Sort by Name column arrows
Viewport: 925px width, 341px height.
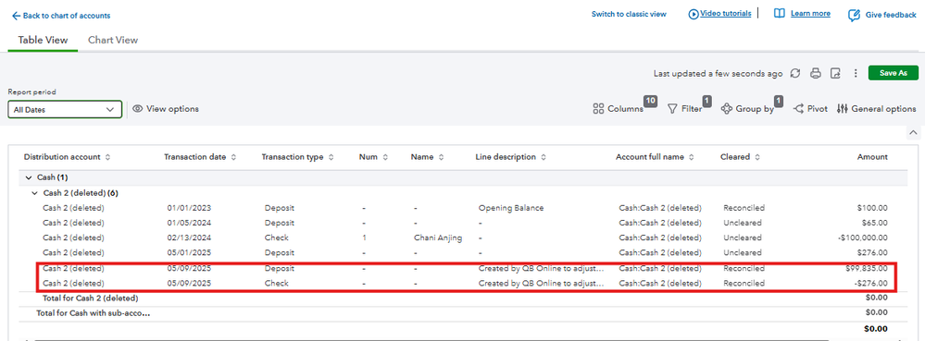442,157
